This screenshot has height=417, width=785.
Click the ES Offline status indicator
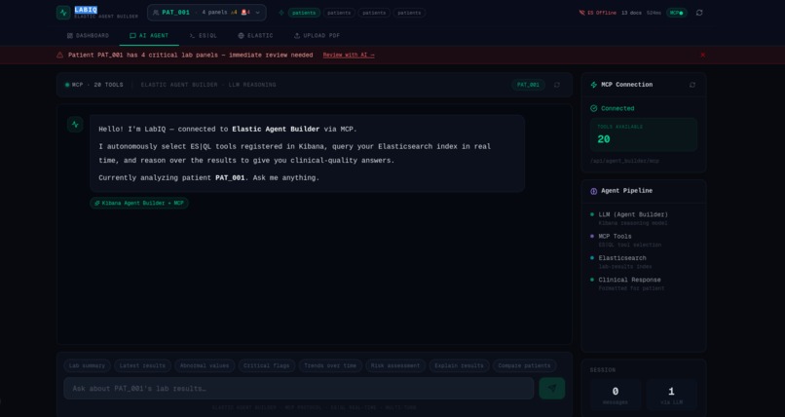coord(598,13)
